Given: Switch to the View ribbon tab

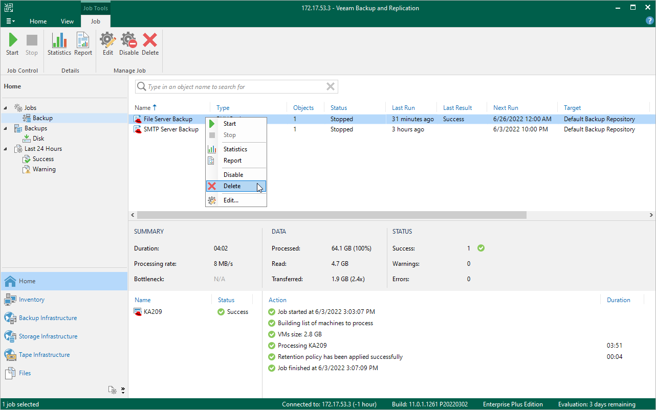Looking at the screenshot, I should tap(67, 21).
